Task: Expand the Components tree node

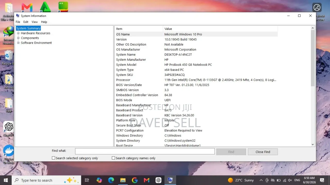Action: pos(18,38)
